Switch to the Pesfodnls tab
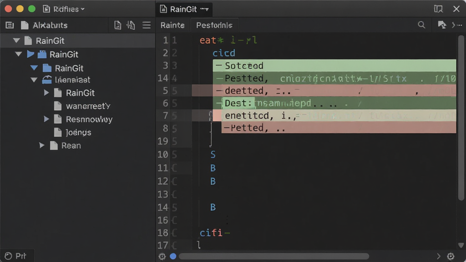466x262 pixels. coord(214,25)
